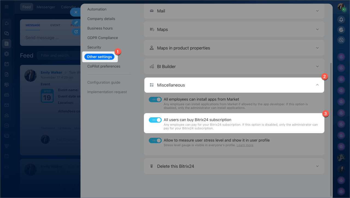The height and width of the screenshot is (198, 350).
Task: Open settings in new window icon
Action: pos(76,32)
